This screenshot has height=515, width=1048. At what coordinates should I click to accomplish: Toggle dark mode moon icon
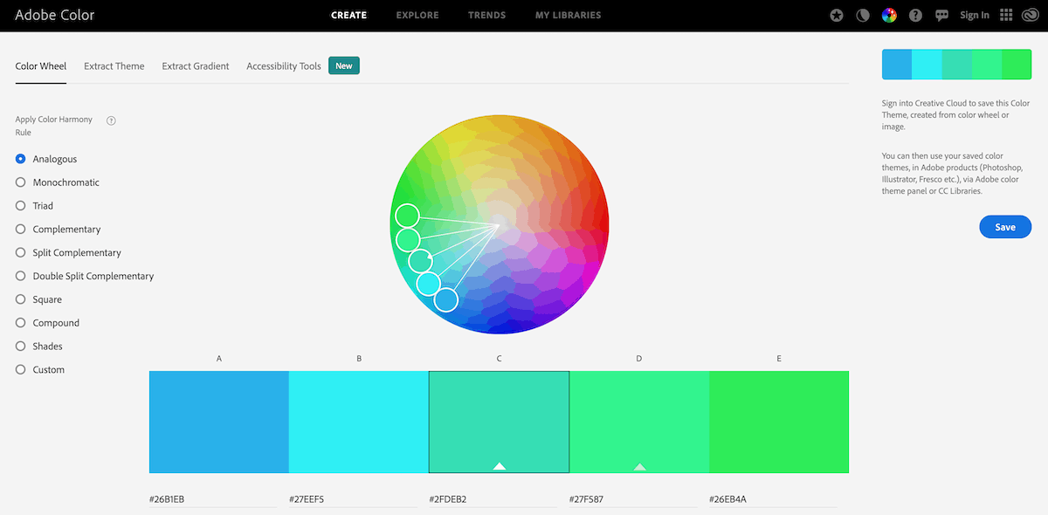[x=863, y=15]
